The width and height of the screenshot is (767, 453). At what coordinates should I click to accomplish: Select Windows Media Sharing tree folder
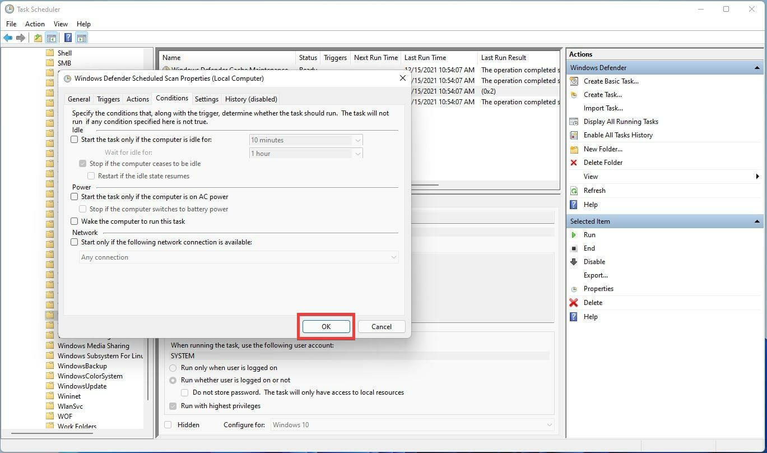94,346
